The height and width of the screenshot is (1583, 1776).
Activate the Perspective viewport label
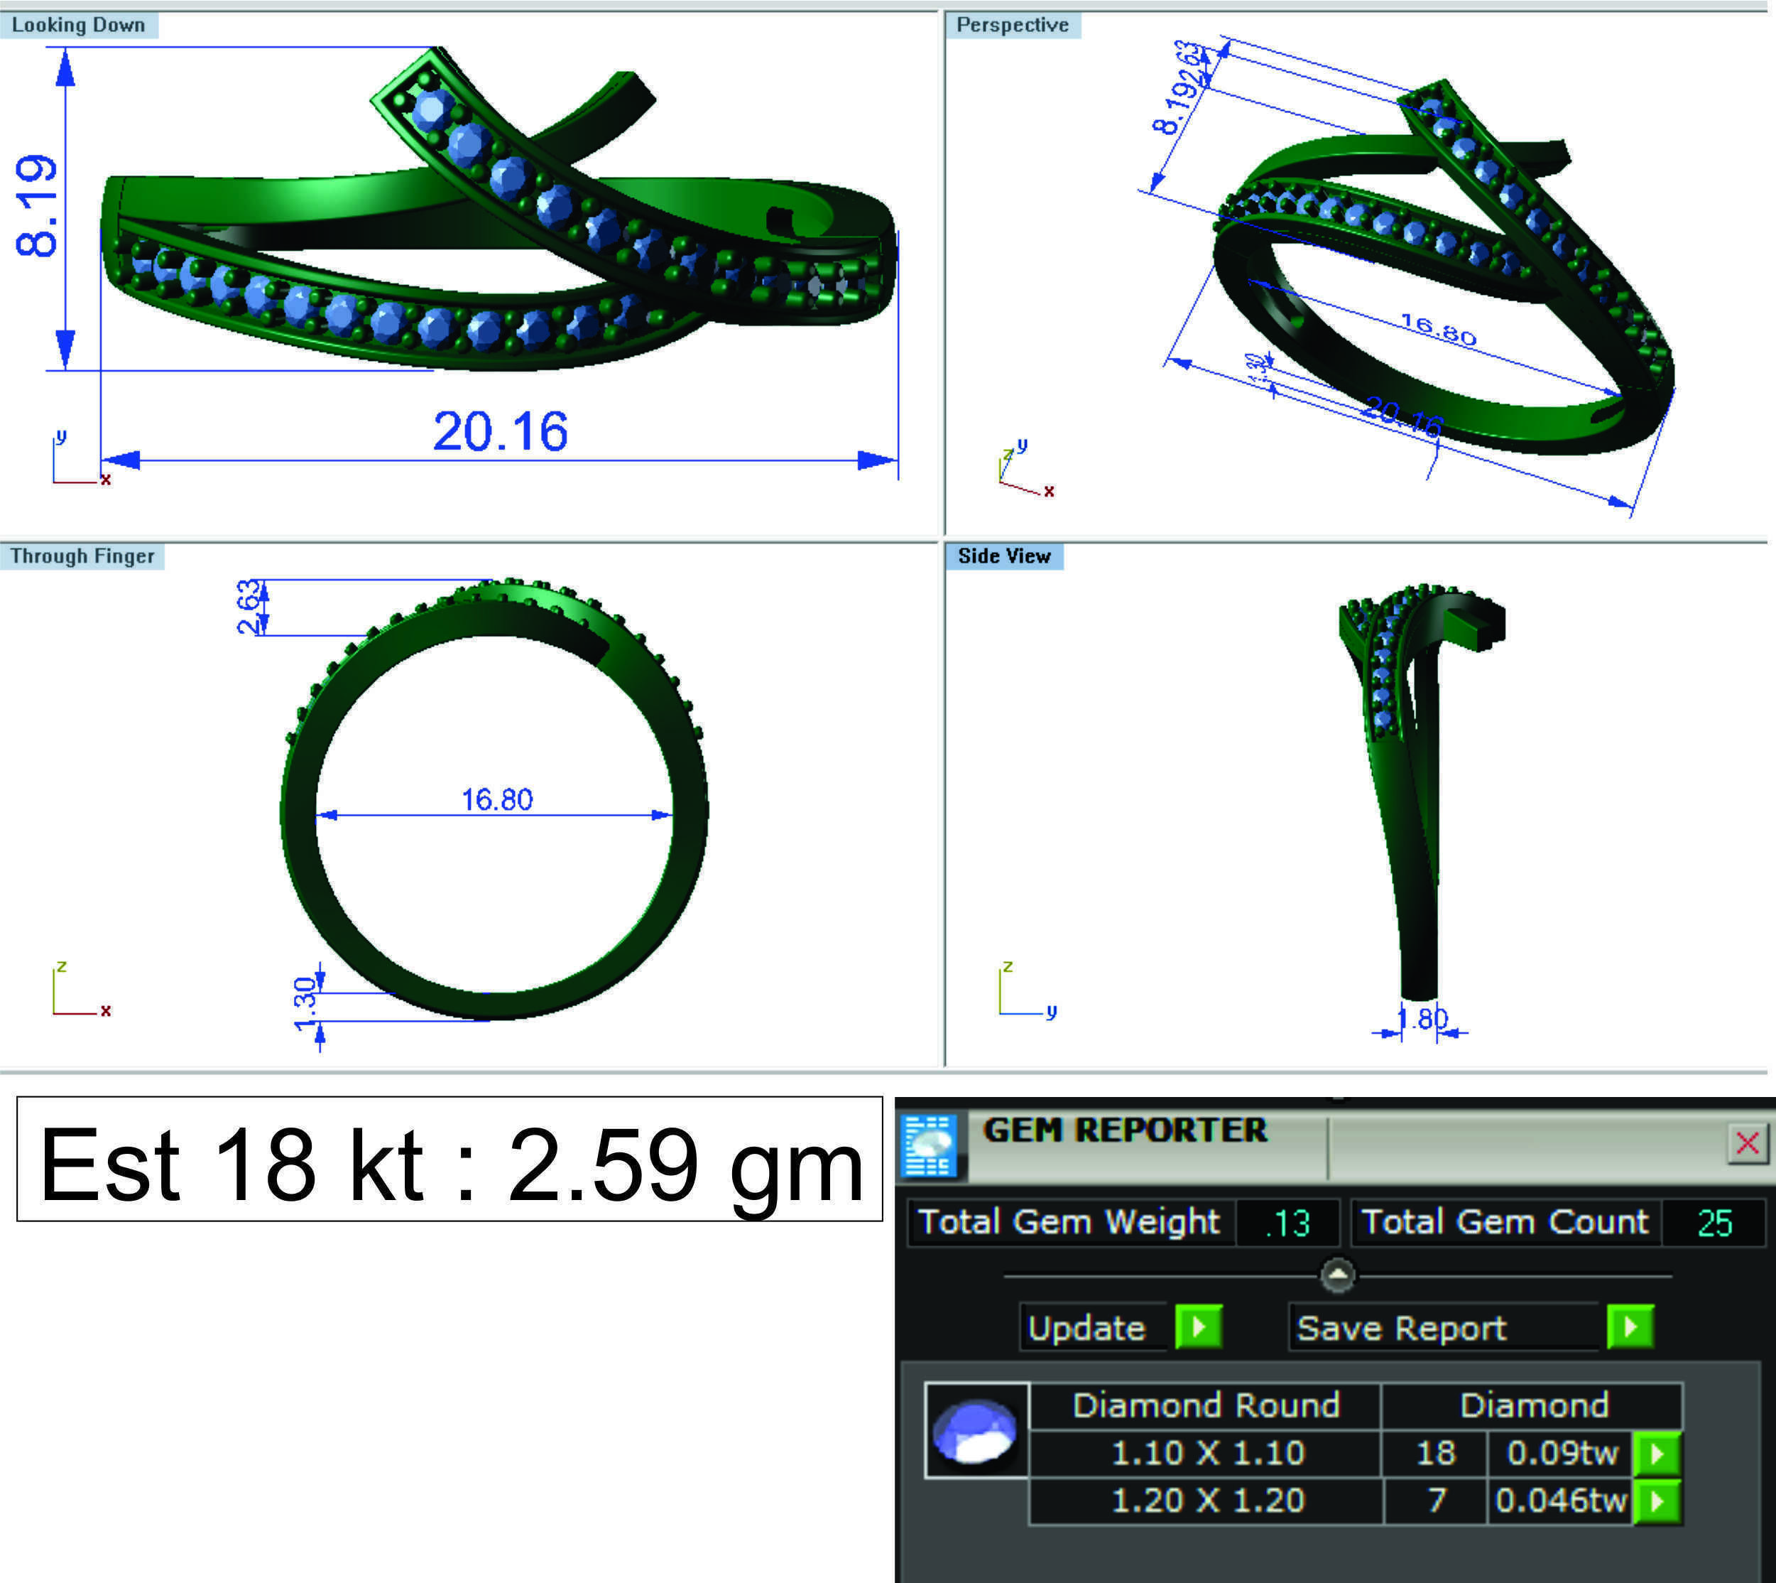[1012, 24]
